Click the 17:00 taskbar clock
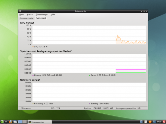Viewport: 166px width, 124px height. click(x=159, y=122)
